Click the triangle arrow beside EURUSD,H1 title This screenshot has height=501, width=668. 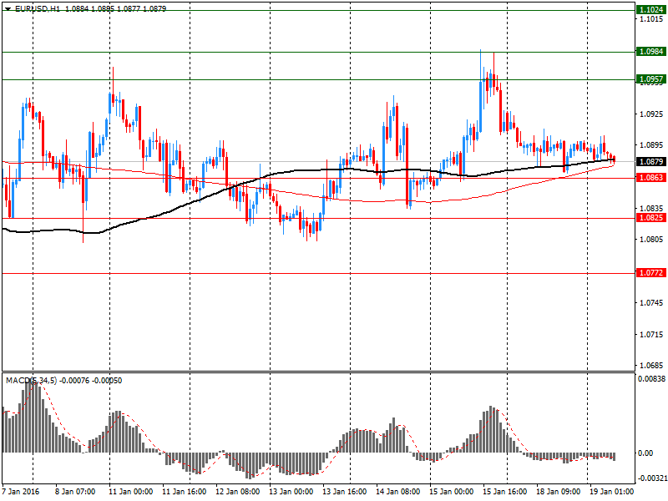[8, 9]
